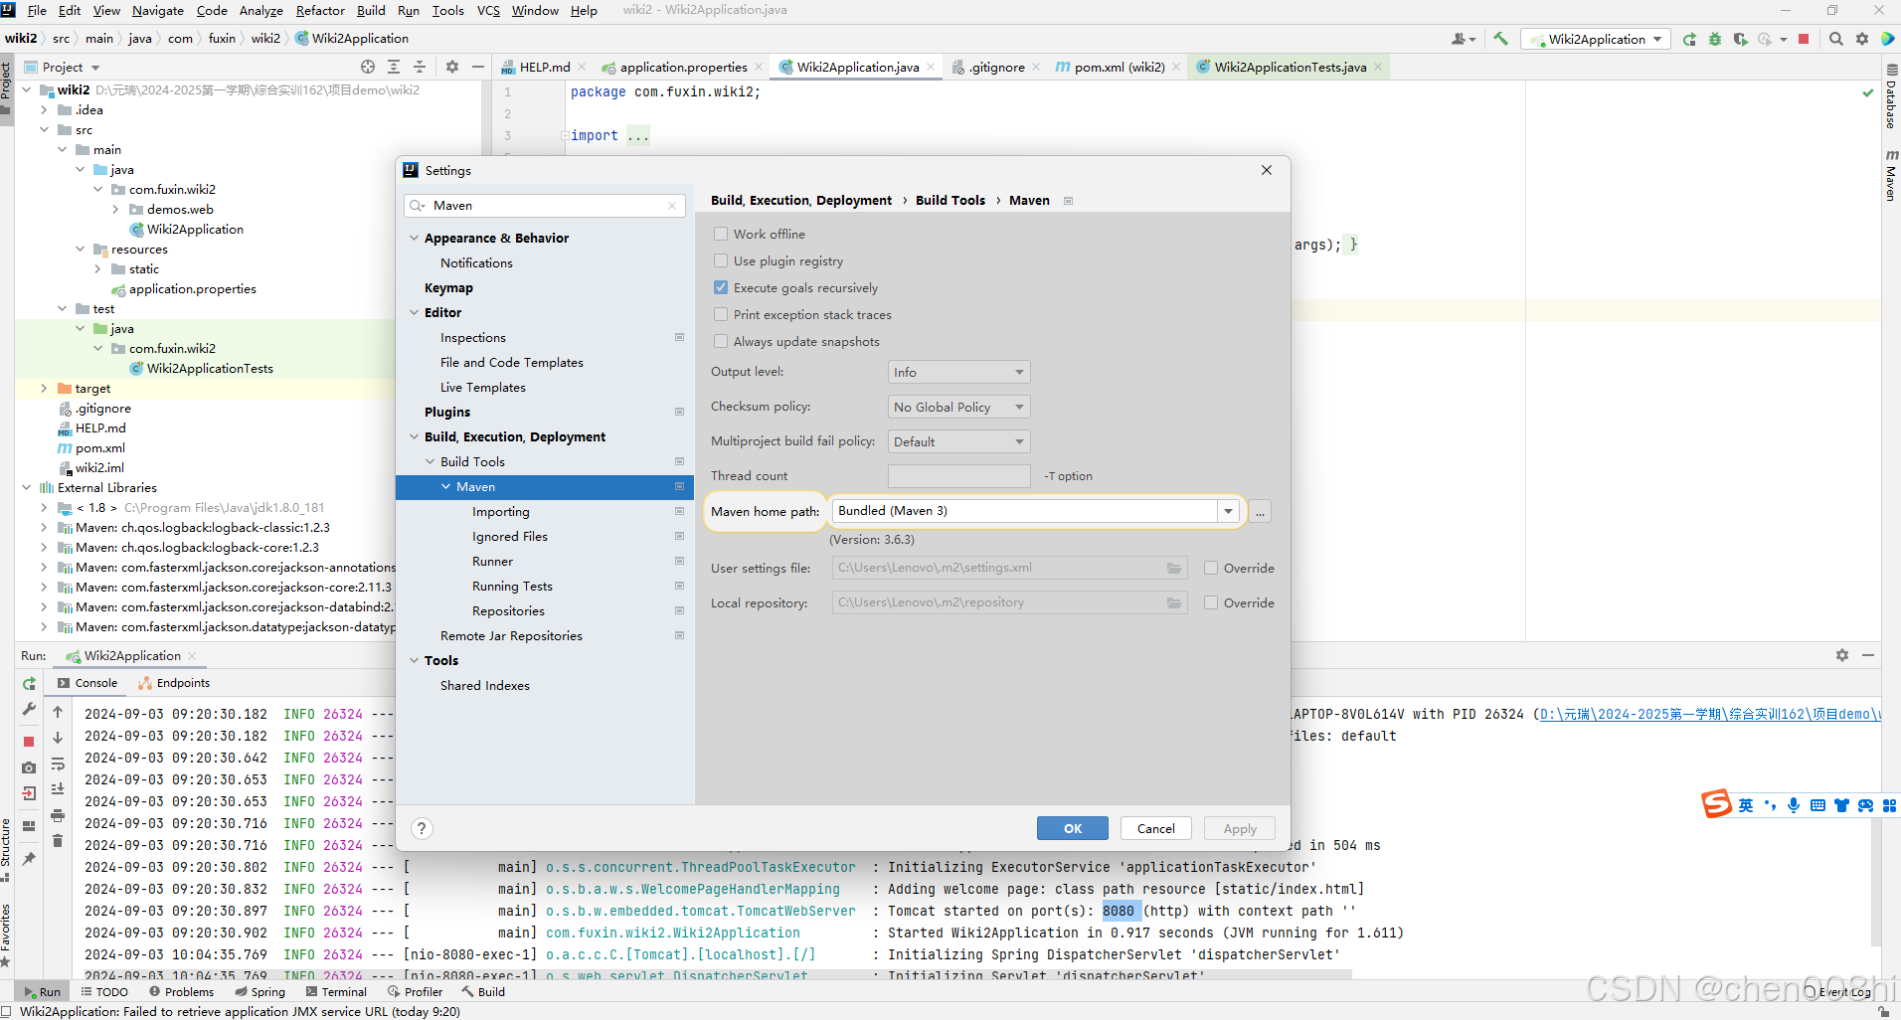Image resolution: width=1901 pixels, height=1020 pixels.
Task: Click OK to save Maven settings
Action: [x=1072, y=828]
